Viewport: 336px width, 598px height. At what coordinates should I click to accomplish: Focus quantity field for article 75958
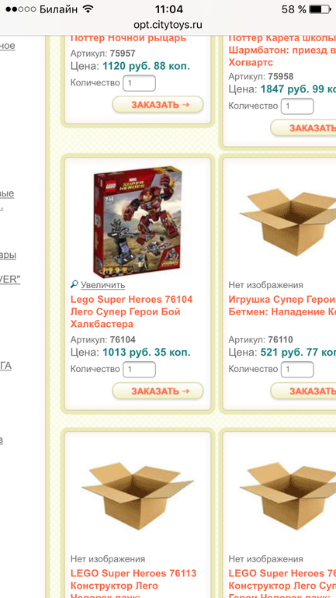coord(297,106)
